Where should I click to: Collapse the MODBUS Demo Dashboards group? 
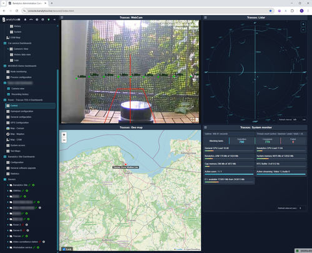coord(5,66)
